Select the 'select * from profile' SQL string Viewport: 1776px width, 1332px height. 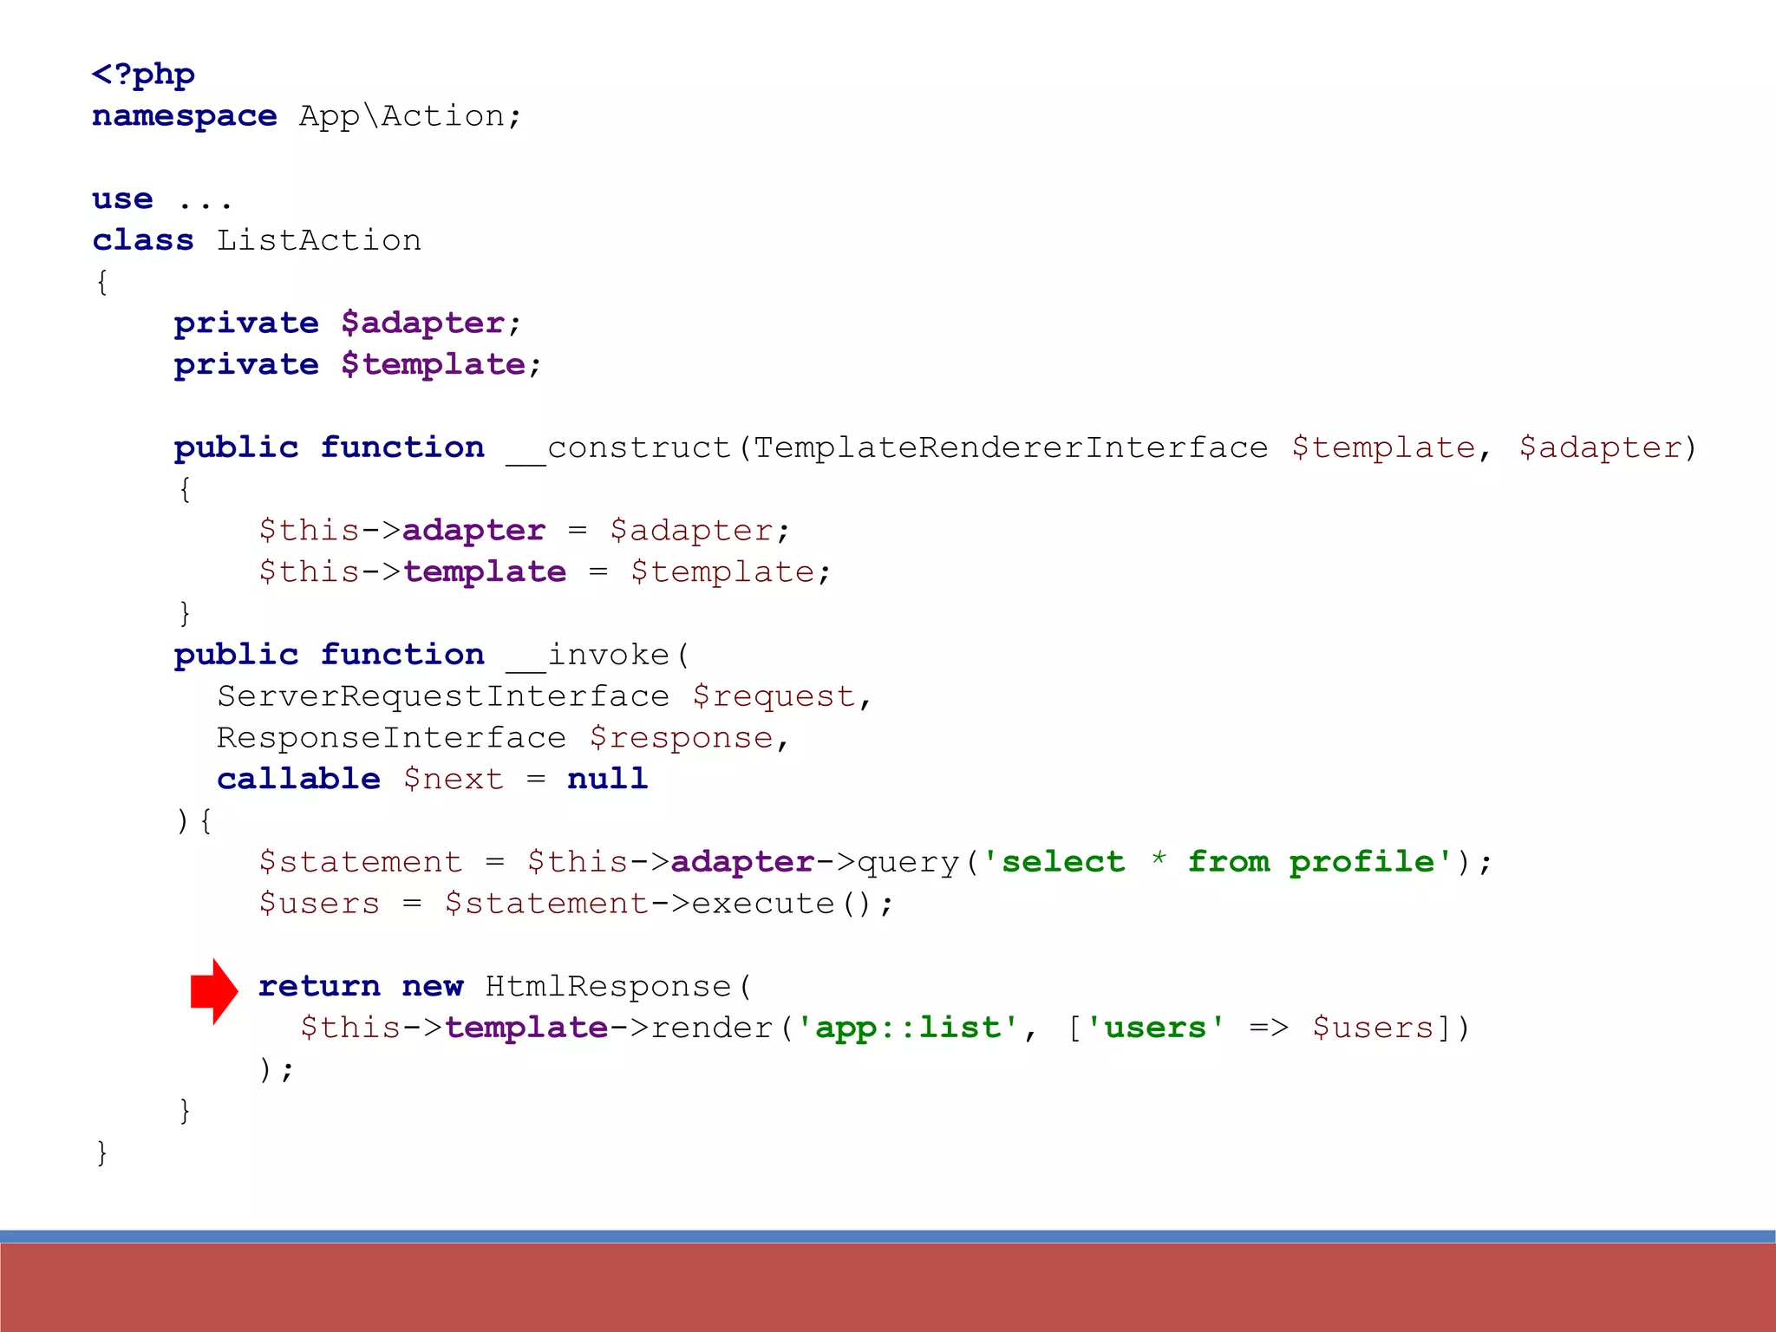[x=1218, y=861]
